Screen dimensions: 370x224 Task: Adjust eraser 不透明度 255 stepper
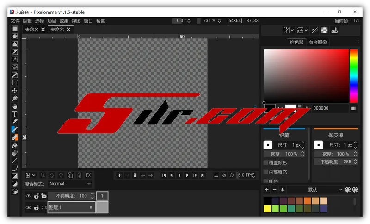(355, 162)
